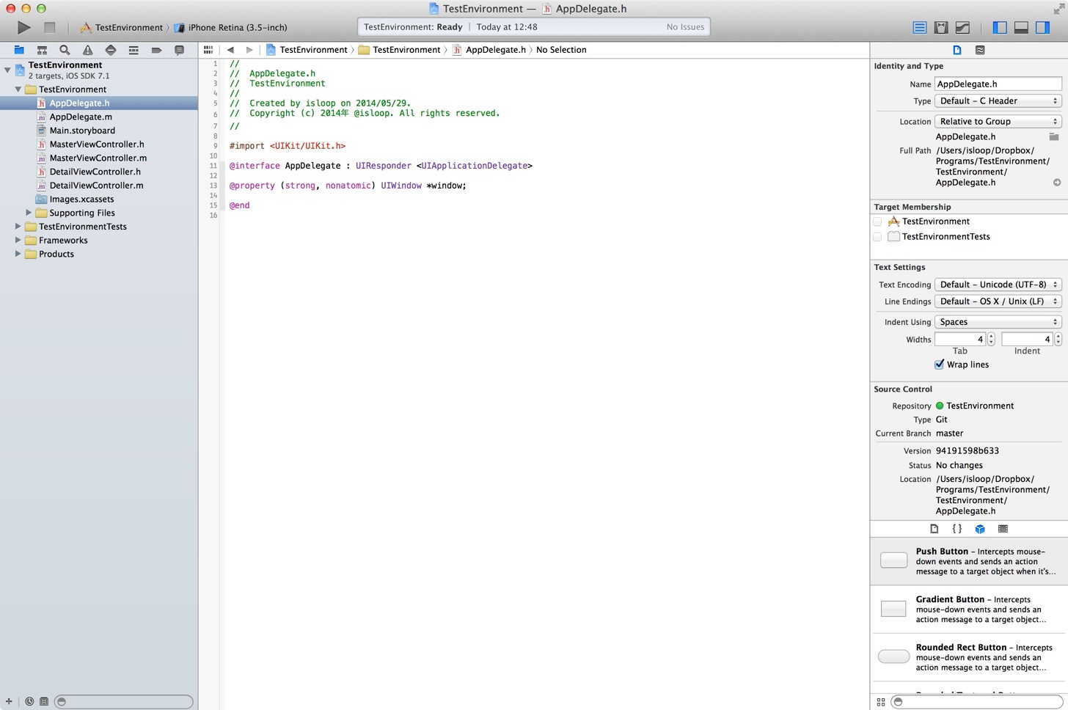Open the related items grid menu in jump bar

pos(208,50)
